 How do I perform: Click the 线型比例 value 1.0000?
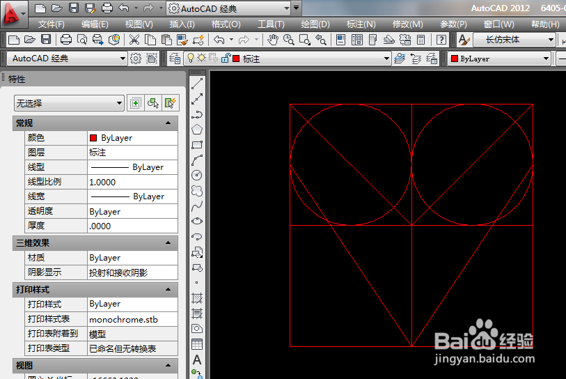coord(132,182)
